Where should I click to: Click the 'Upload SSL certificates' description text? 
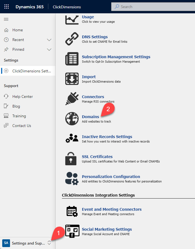click(121, 161)
